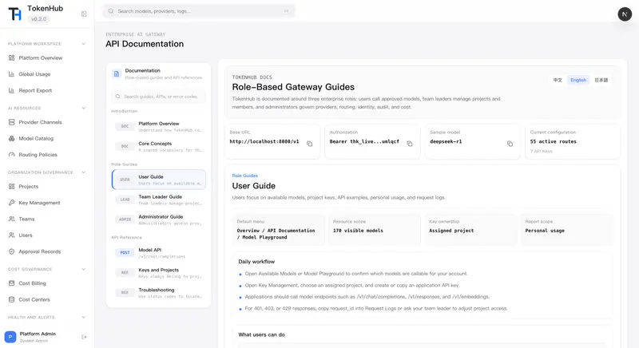The width and height of the screenshot is (639, 348).
Task: Click the Model Catalog icon
Action: (x=11, y=138)
